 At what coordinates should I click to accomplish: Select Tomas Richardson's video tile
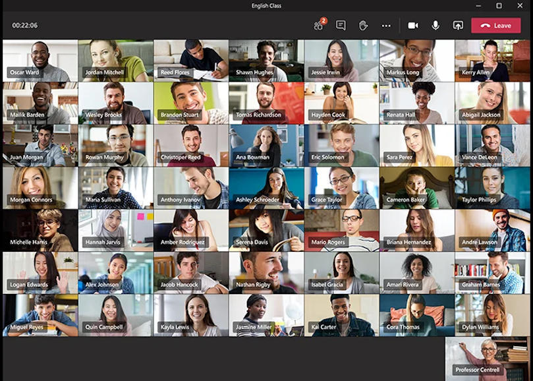tap(266, 103)
